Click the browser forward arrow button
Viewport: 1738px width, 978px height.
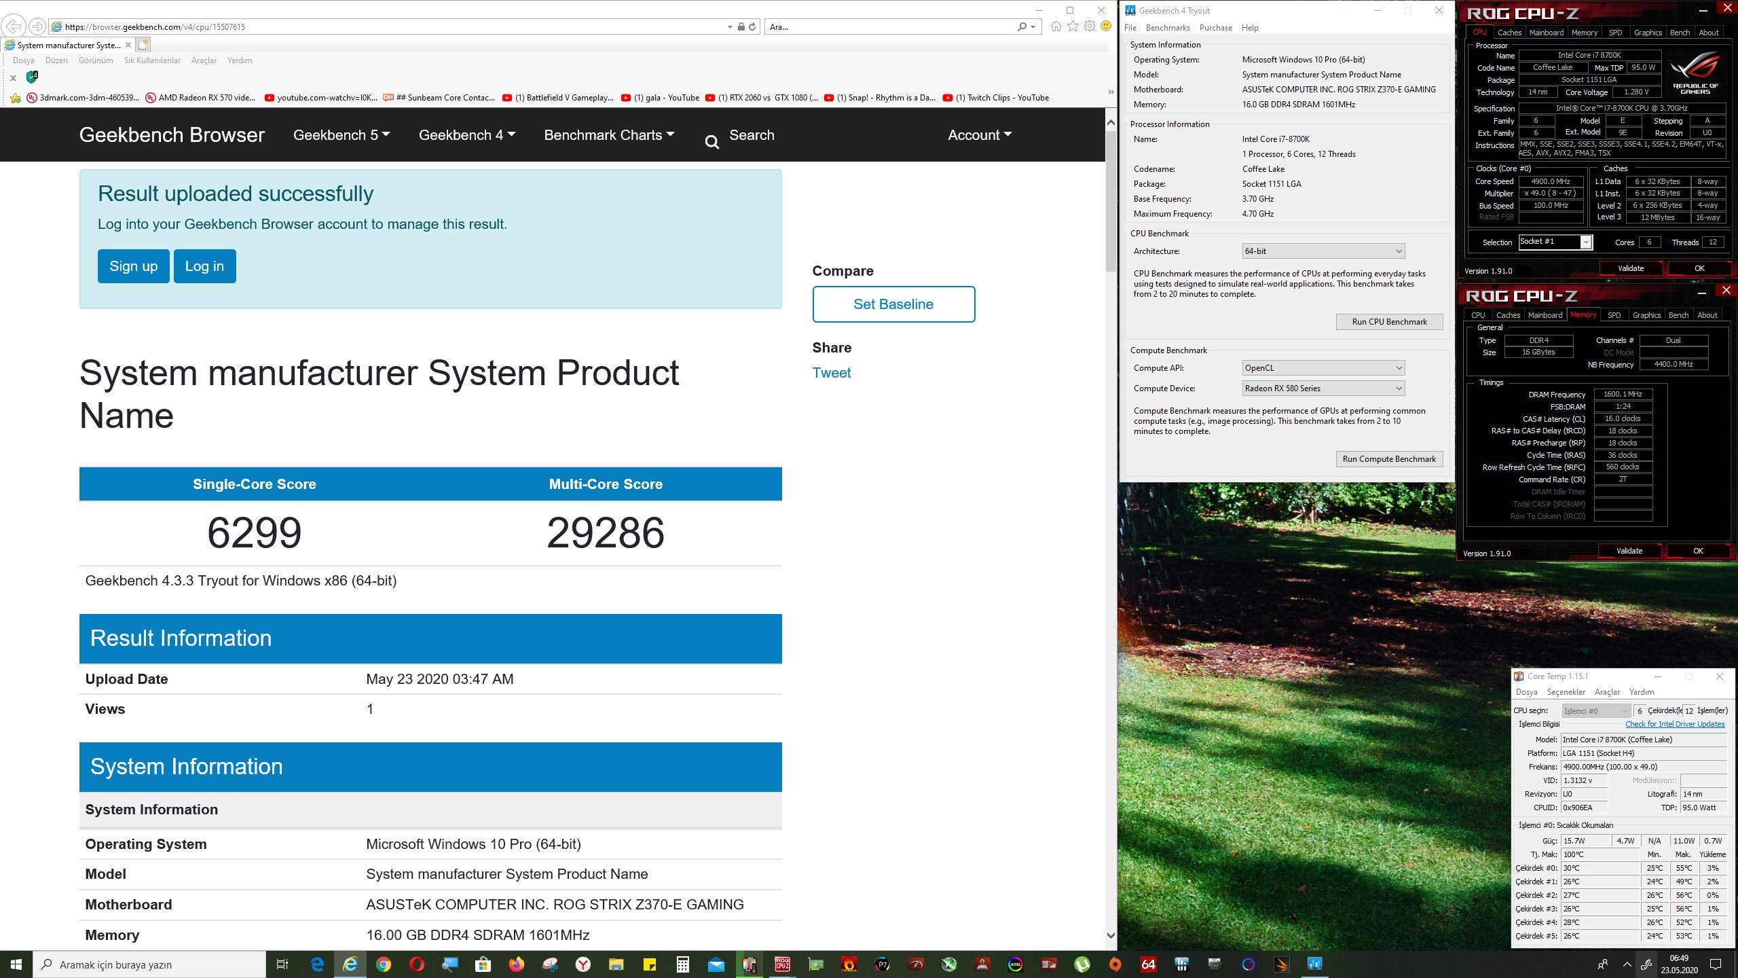click(37, 26)
